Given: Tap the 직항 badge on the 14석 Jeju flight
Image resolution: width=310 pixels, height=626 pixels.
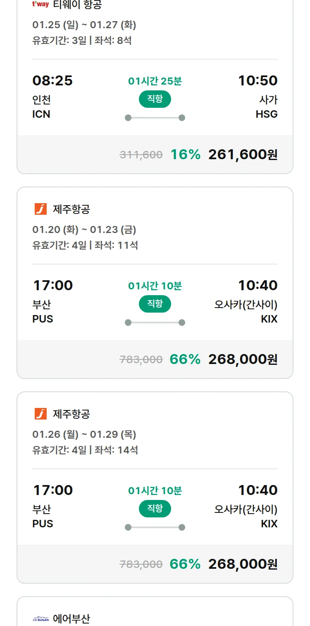Looking at the screenshot, I should pos(155,509).
